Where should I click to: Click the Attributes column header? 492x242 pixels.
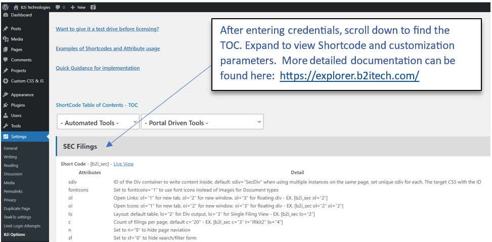[x=90, y=172]
